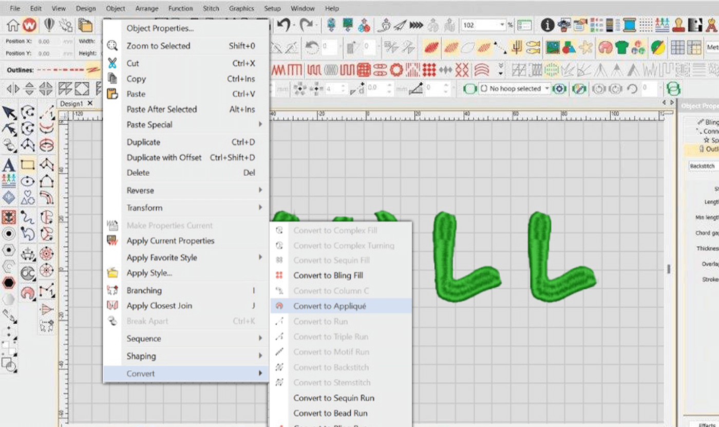Click Convert to Bling Fill

(328, 275)
